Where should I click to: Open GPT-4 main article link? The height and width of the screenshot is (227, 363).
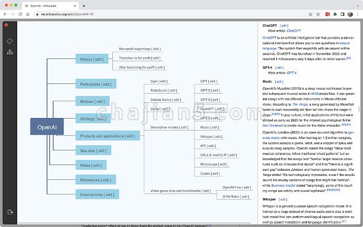tap(292, 73)
